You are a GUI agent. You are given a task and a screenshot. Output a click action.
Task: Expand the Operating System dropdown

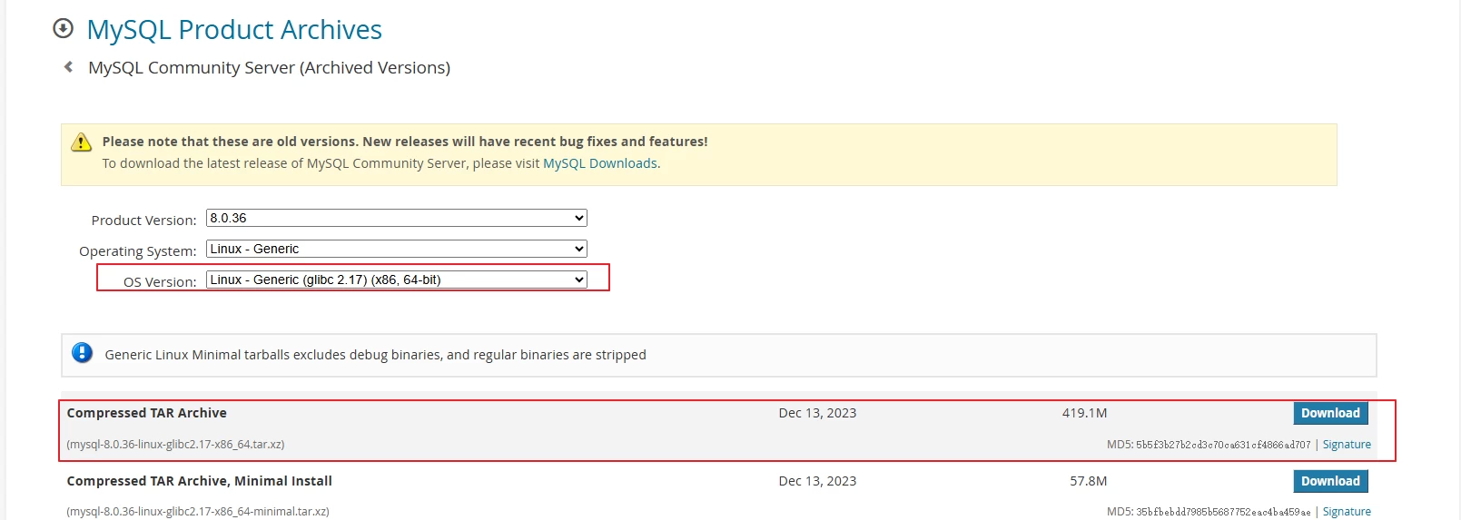point(396,249)
